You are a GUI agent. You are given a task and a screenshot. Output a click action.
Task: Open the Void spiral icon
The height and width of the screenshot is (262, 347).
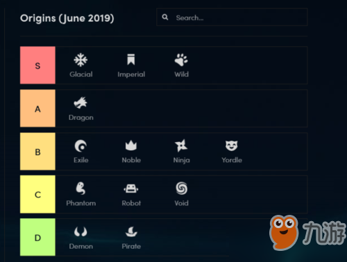tap(181, 189)
